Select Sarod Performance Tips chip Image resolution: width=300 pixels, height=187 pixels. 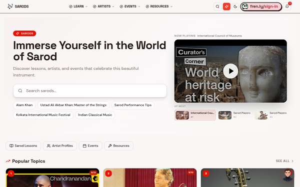133,105
